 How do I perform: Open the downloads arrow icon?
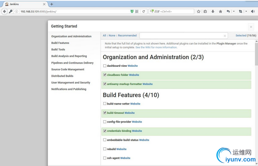click(213, 12)
